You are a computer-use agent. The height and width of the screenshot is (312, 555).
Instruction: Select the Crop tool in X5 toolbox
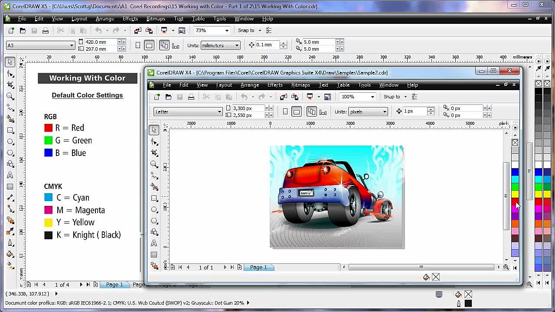click(x=10, y=84)
